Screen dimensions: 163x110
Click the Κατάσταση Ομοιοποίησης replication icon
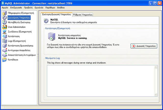[5, 46]
